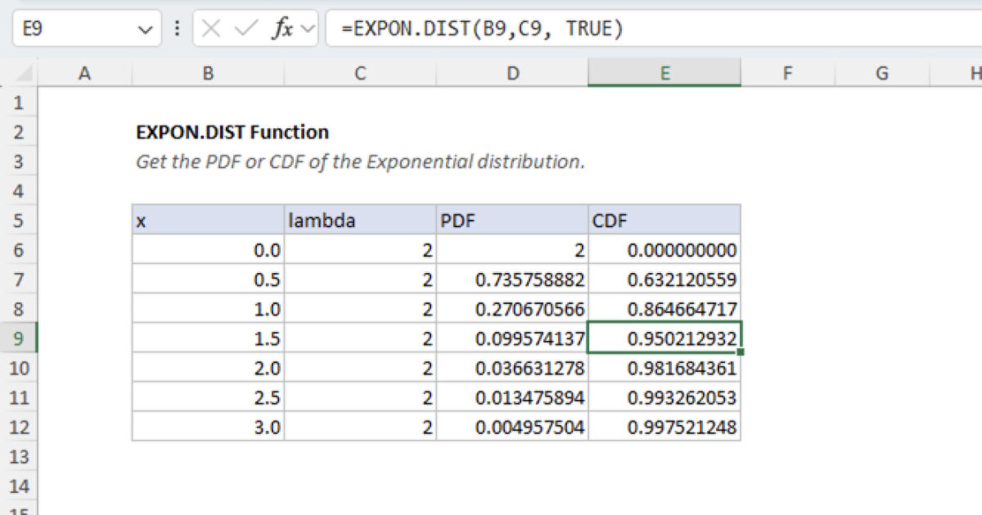Click the formula bar containing EXPON.DIST
The image size is (982, 515).
458,28
